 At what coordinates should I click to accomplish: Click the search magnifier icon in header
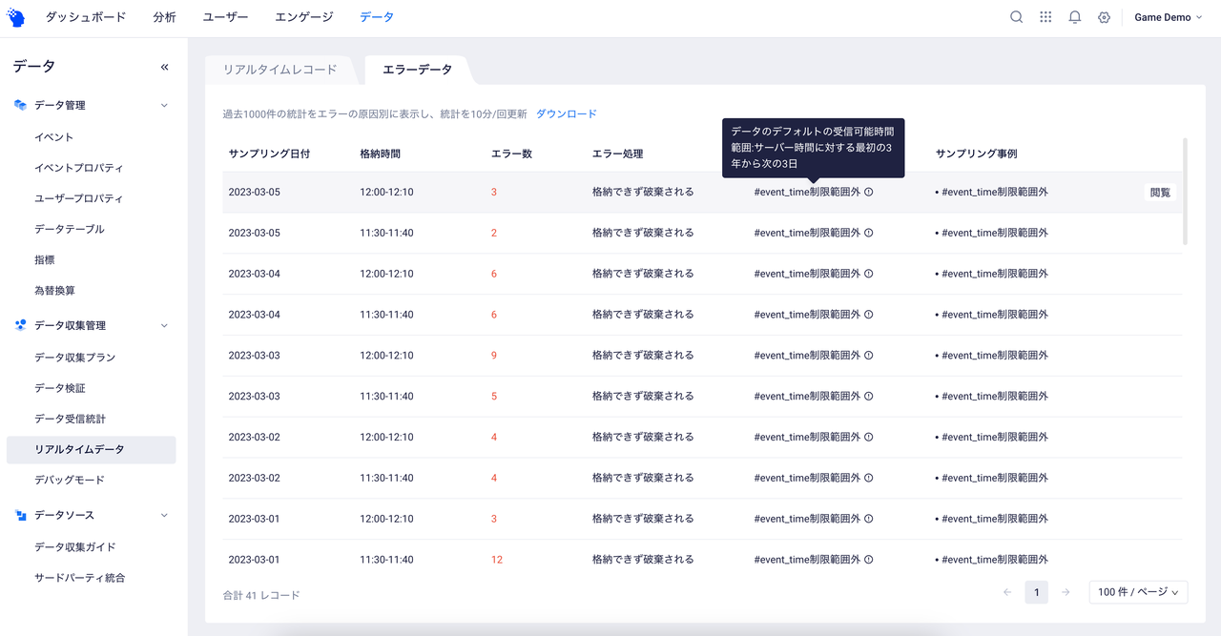coord(1017,17)
